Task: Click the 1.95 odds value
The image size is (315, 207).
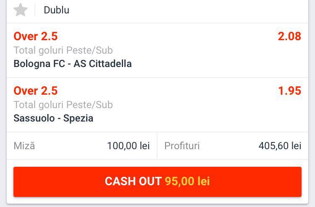Action: click(290, 91)
